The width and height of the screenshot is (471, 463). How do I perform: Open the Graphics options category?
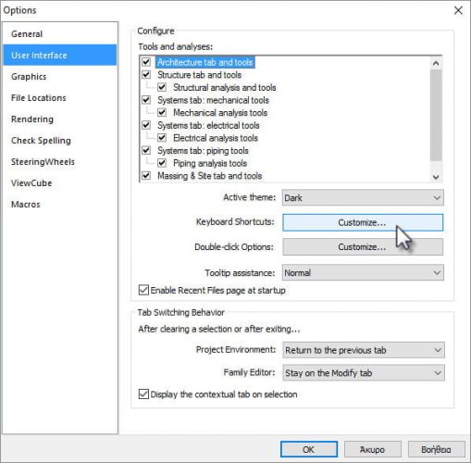(x=60, y=77)
